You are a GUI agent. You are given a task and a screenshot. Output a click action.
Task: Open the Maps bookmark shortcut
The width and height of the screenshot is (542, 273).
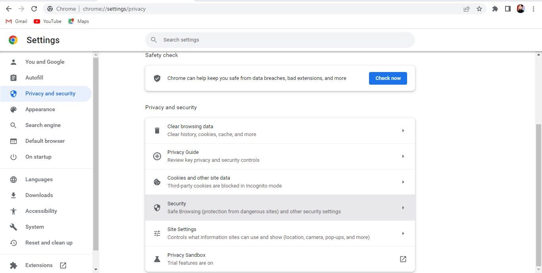tap(78, 21)
